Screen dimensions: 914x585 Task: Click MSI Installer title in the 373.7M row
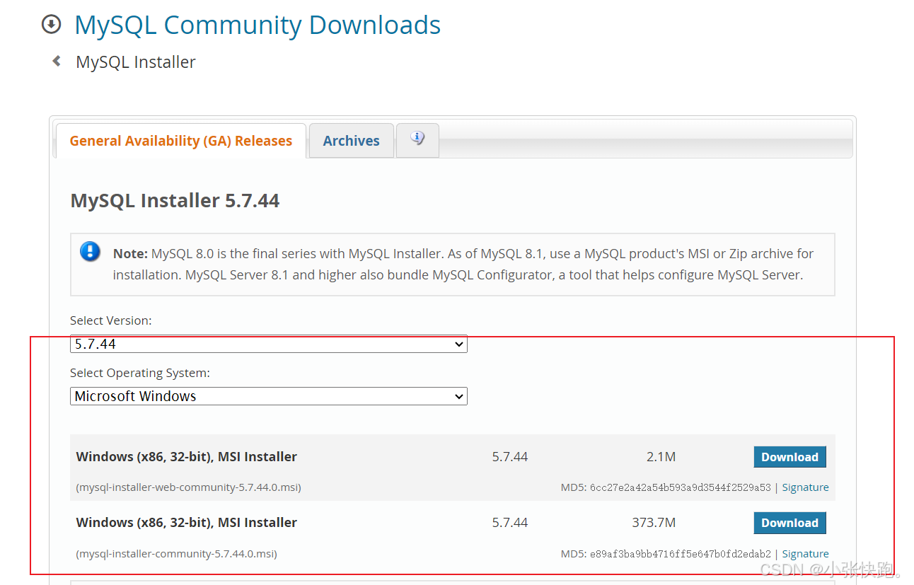(x=187, y=523)
